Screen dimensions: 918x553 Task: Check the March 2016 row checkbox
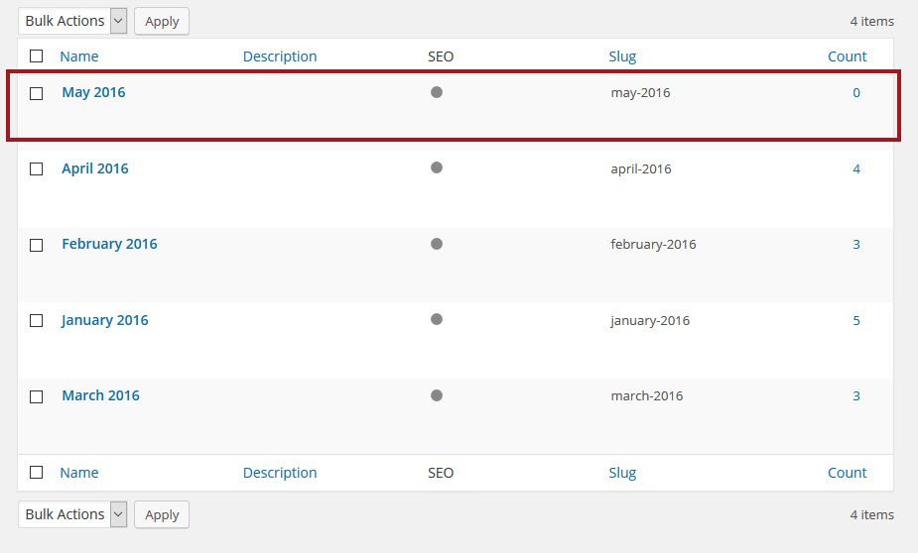[x=37, y=397]
